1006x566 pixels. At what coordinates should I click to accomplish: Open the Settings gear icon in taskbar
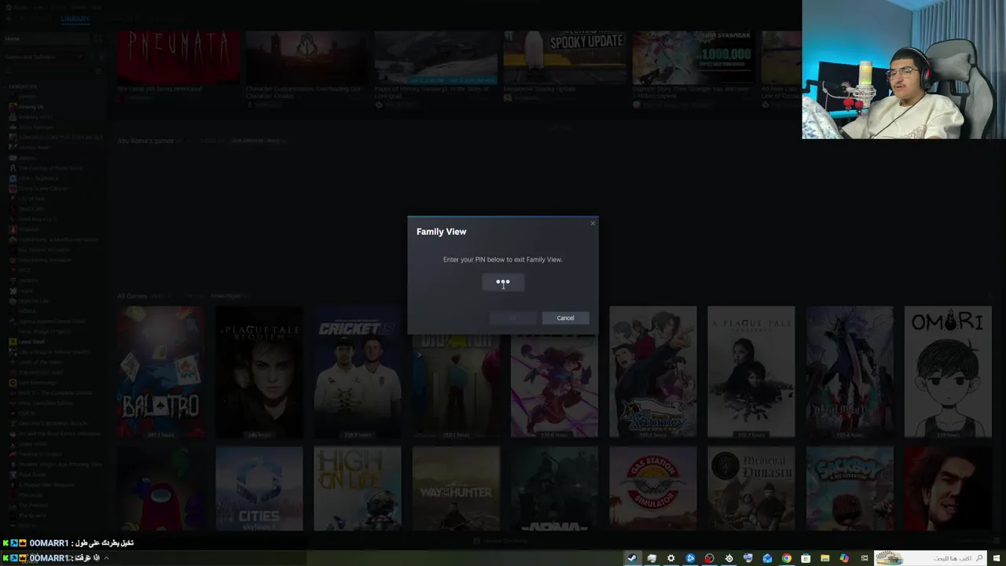click(x=670, y=558)
